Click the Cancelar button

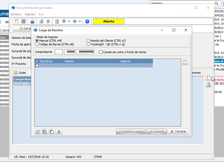(x=178, y=131)
